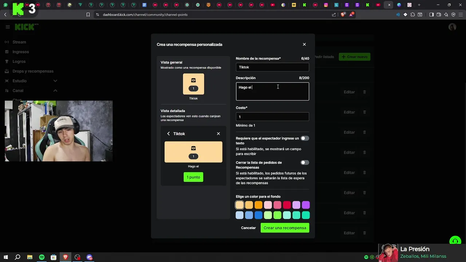This screenshot has width=466, height=262.
Task: Go back in the Tiktok detailed preview
Action: tap(169, 134)
